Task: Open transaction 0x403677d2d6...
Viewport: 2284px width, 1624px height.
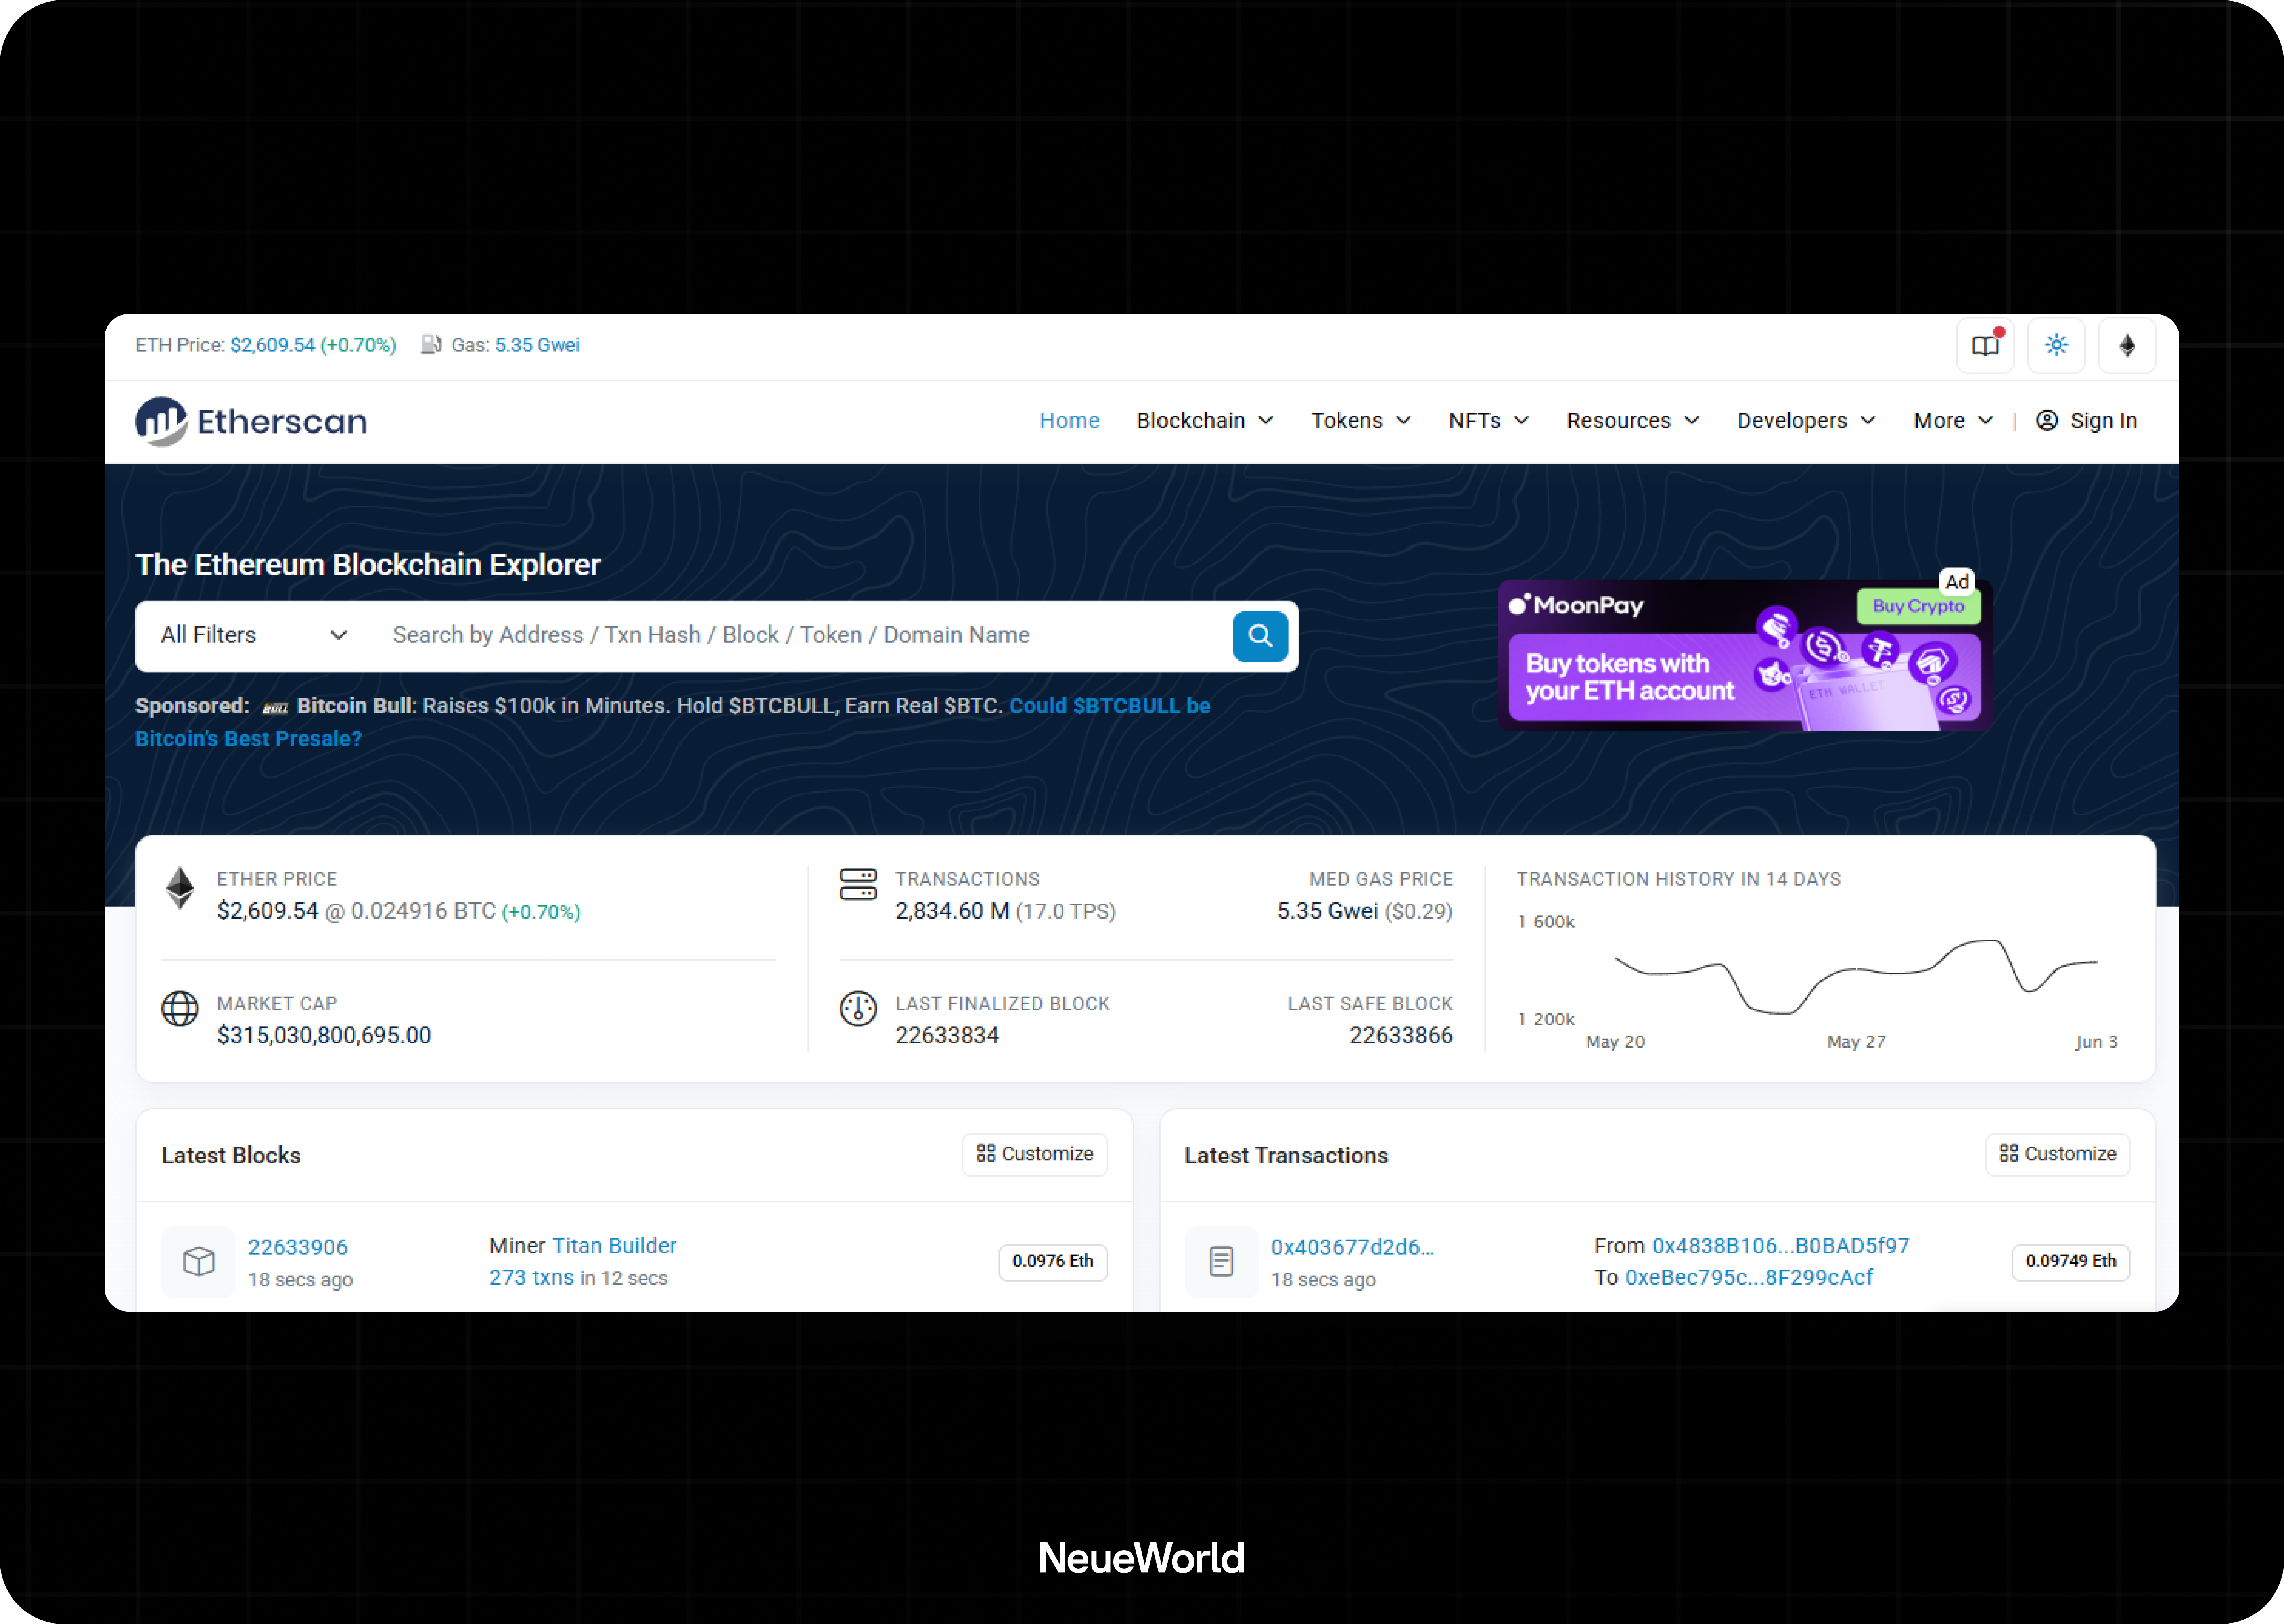Action: click(x=1352, y=1247)
